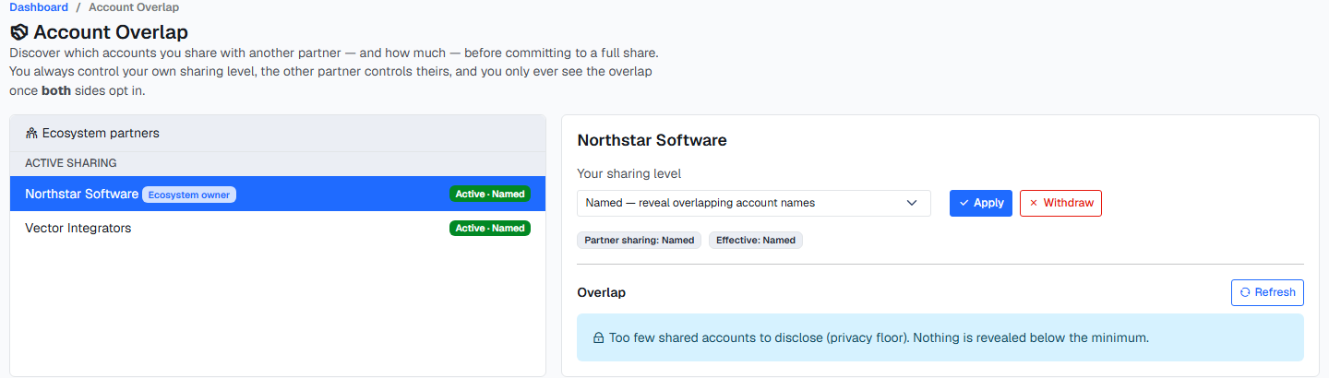Click the lock icon in privacy notice
Screen dimensions: 1329x378
(598, 337)
